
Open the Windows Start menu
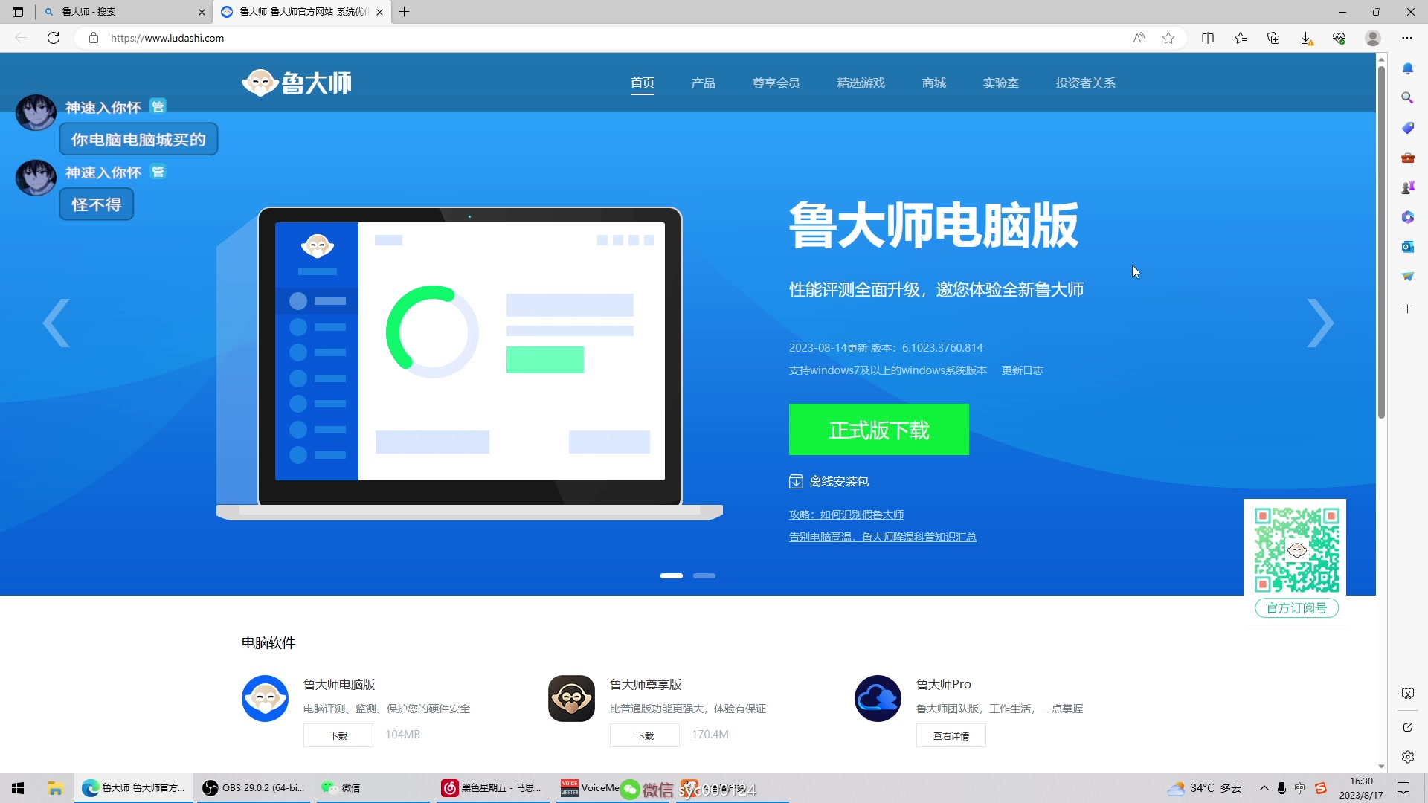[x=19, y=788]
